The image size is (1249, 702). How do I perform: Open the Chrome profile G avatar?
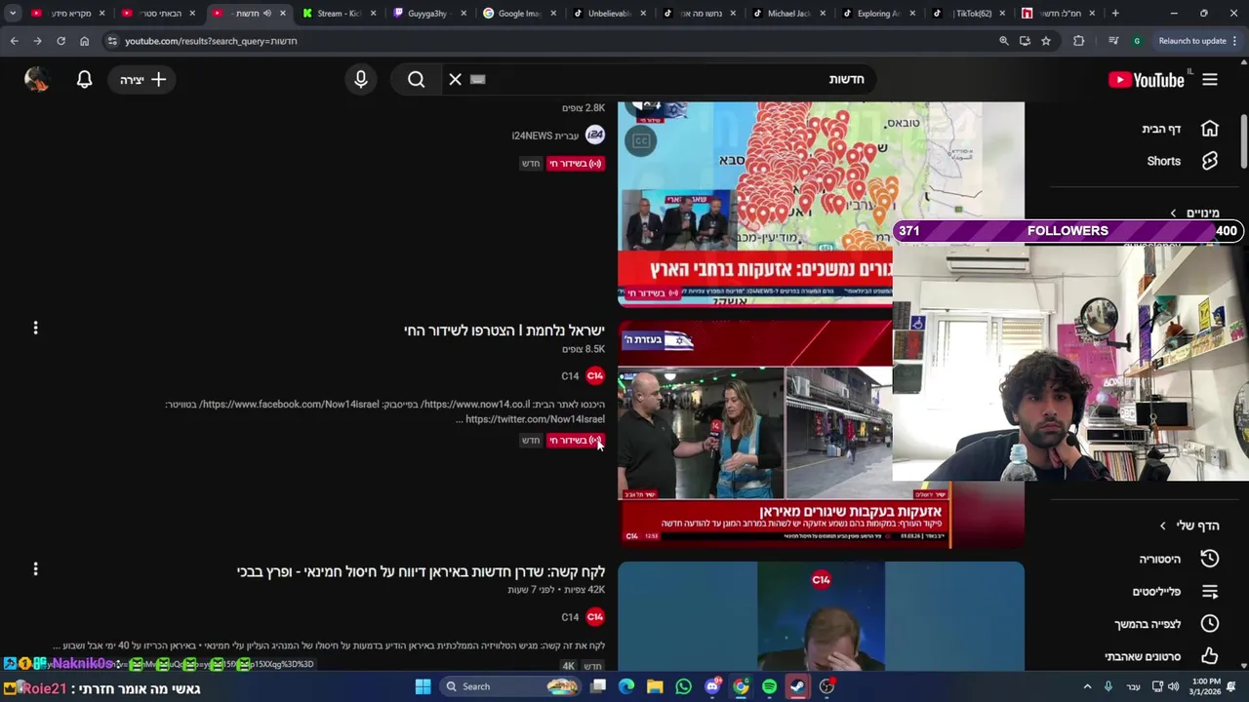pos(1137,41)
